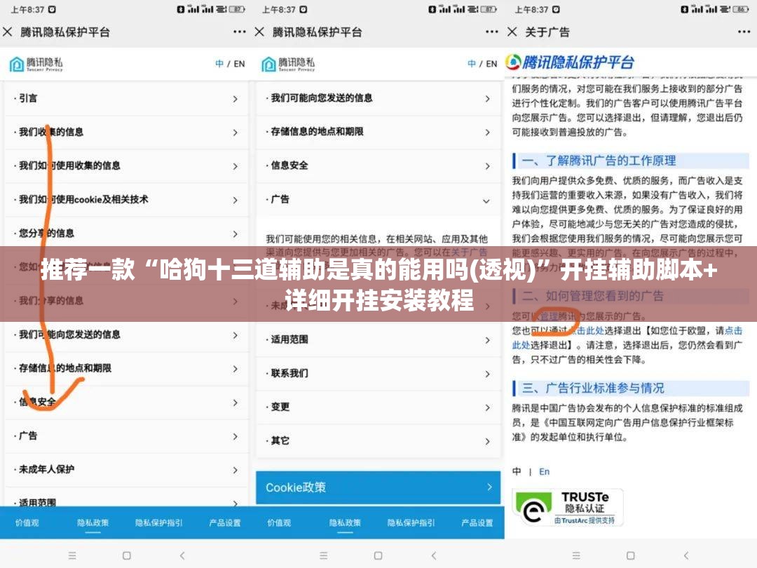Screen dimensions: 757x568
Task: Tap Android back icon on left screen
Action: [182, 555]
